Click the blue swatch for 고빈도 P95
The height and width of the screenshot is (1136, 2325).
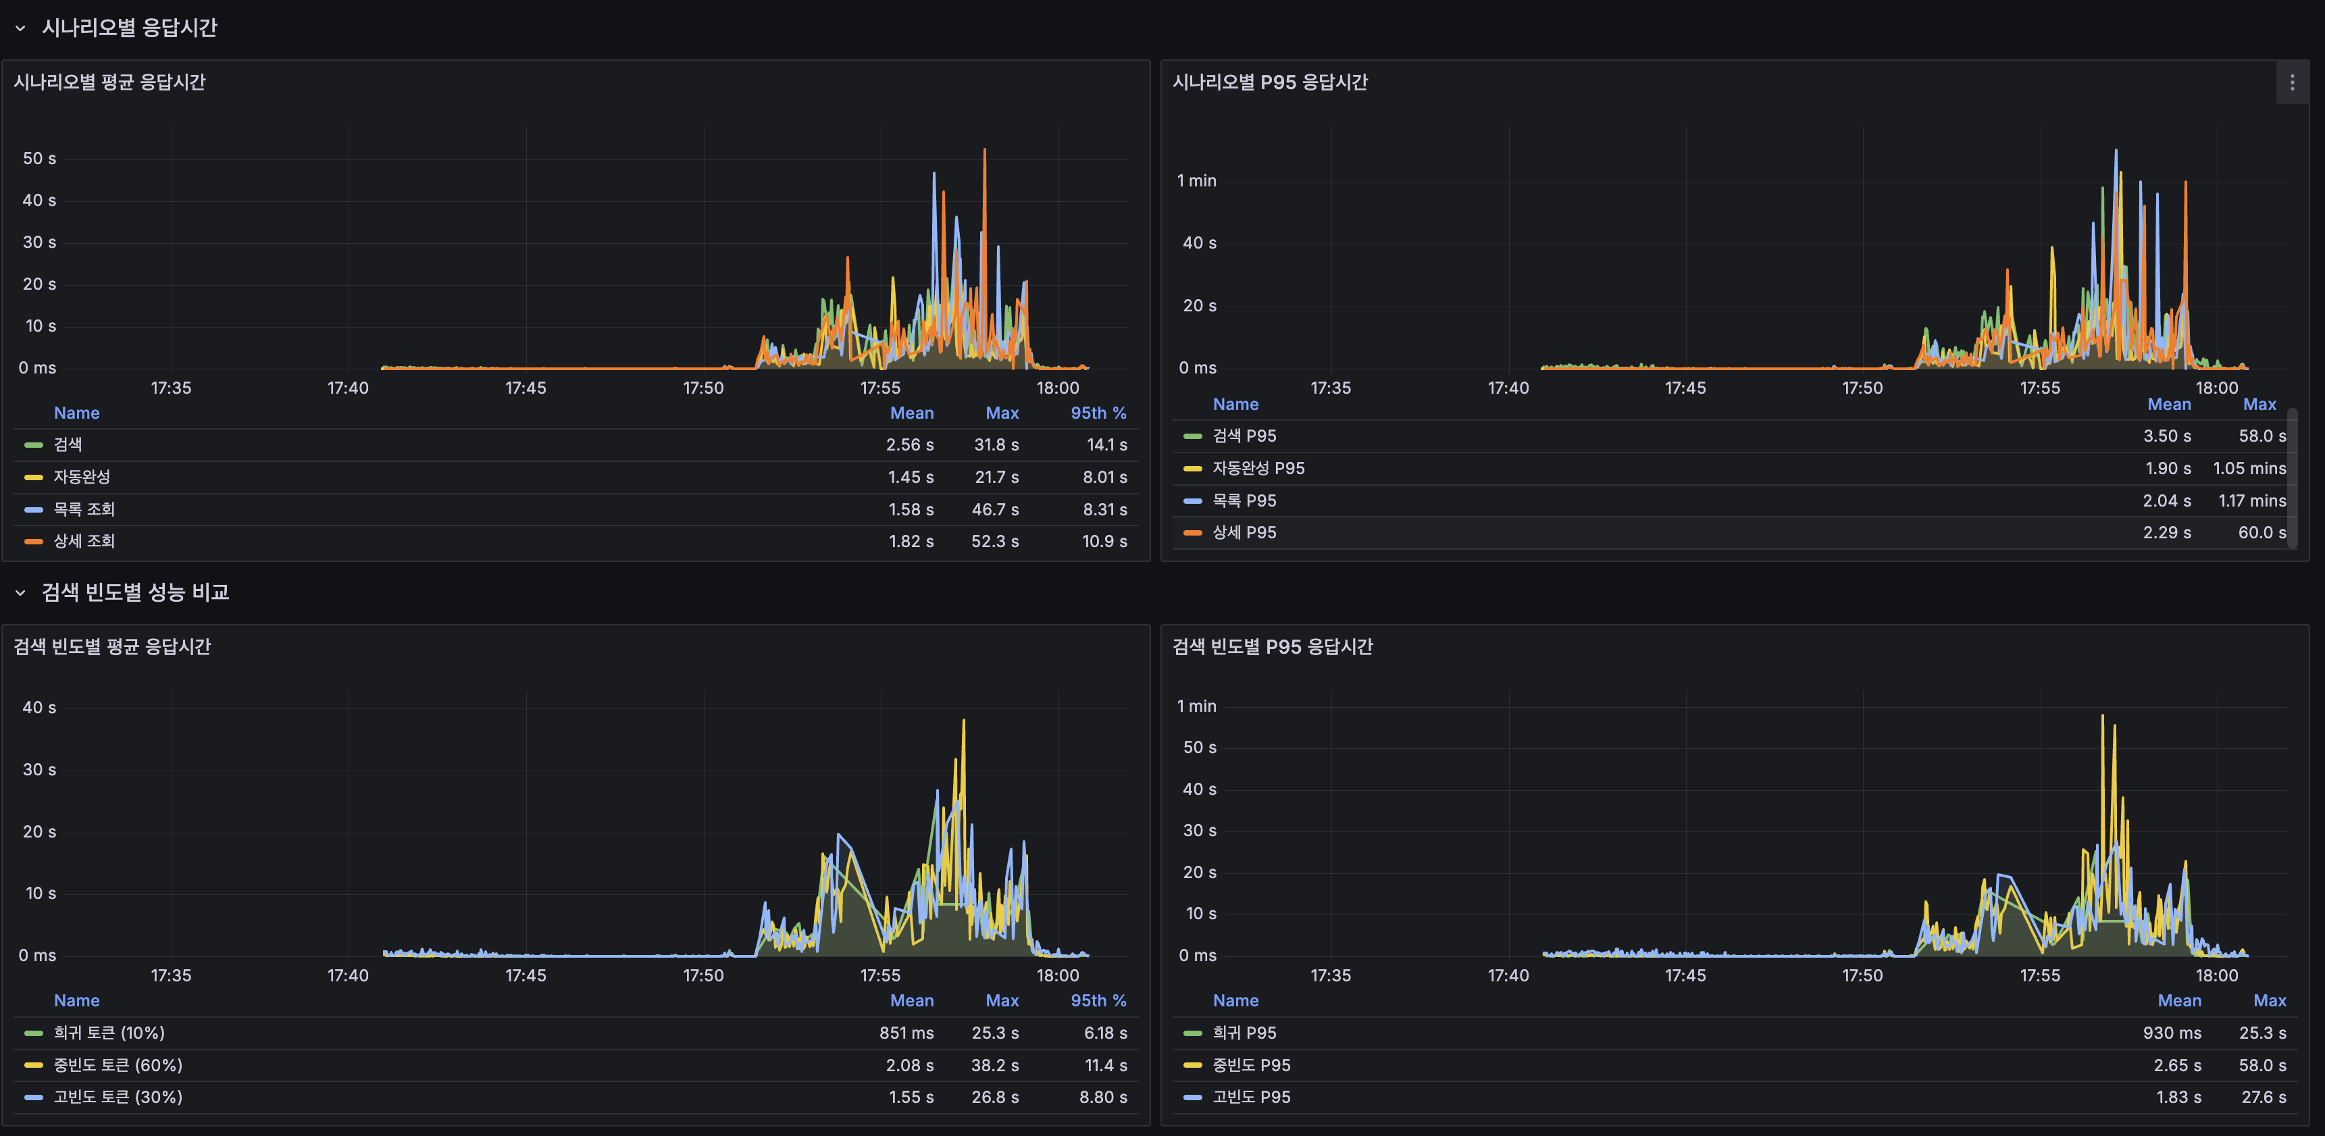click(x=1192, y=1098)
